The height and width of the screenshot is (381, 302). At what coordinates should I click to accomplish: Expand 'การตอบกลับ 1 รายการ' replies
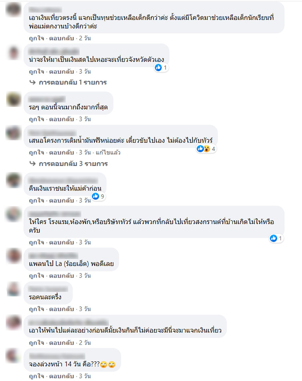pyautogui.click(x=73, y=82)
